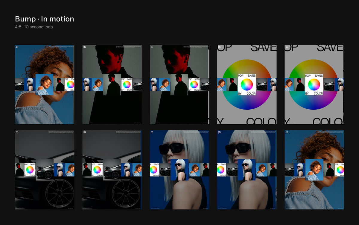Click the center blonde tile in third bottom-row frame
The width and height of the screenshot is (359, 225).
(180, 170)
